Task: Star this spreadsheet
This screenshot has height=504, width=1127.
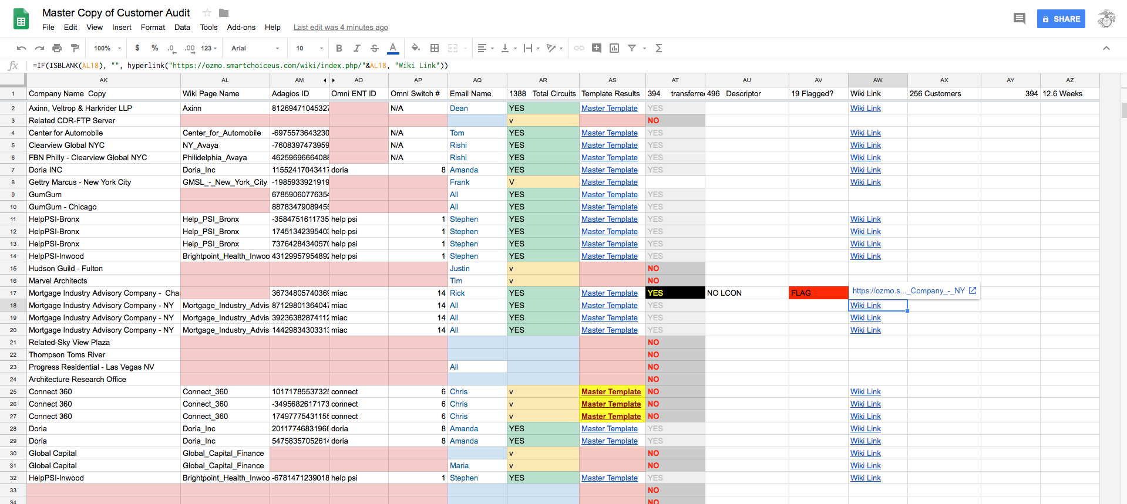Action: 207,12
